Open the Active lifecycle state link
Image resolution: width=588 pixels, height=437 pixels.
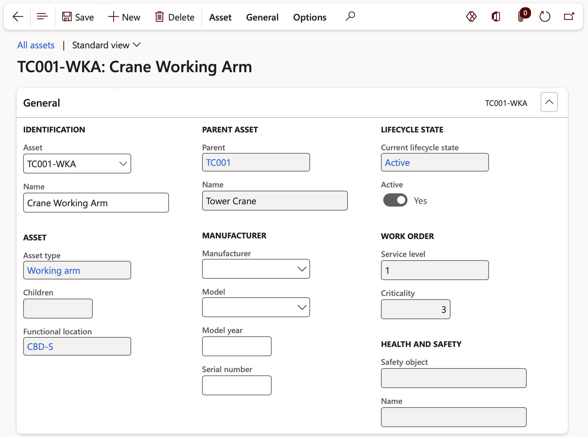tap(397, 163)
